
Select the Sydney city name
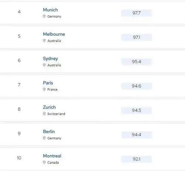point(50,59)
